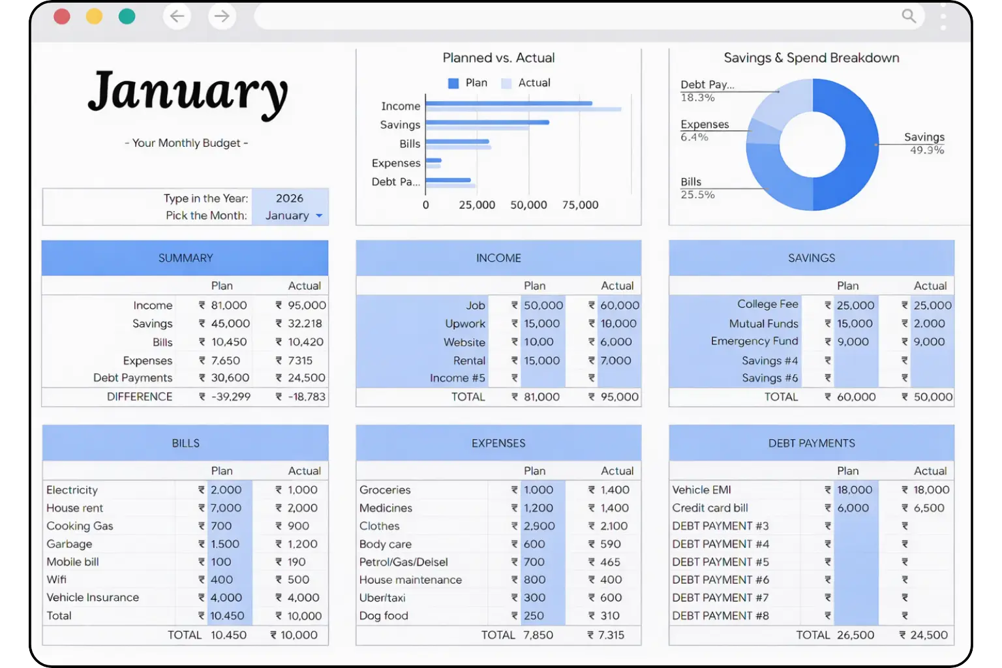This screenshot has height=668, width=1002.
Task: Select the Electricity plan amount cell
Action: (x=226, y=490)
